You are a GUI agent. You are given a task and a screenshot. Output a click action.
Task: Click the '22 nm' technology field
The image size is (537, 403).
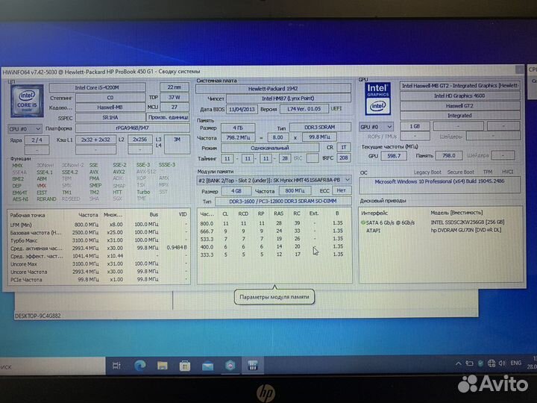click(x=175, y=87)
